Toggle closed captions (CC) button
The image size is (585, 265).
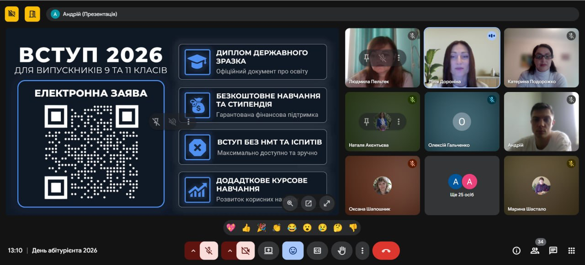tap(317, 250)
